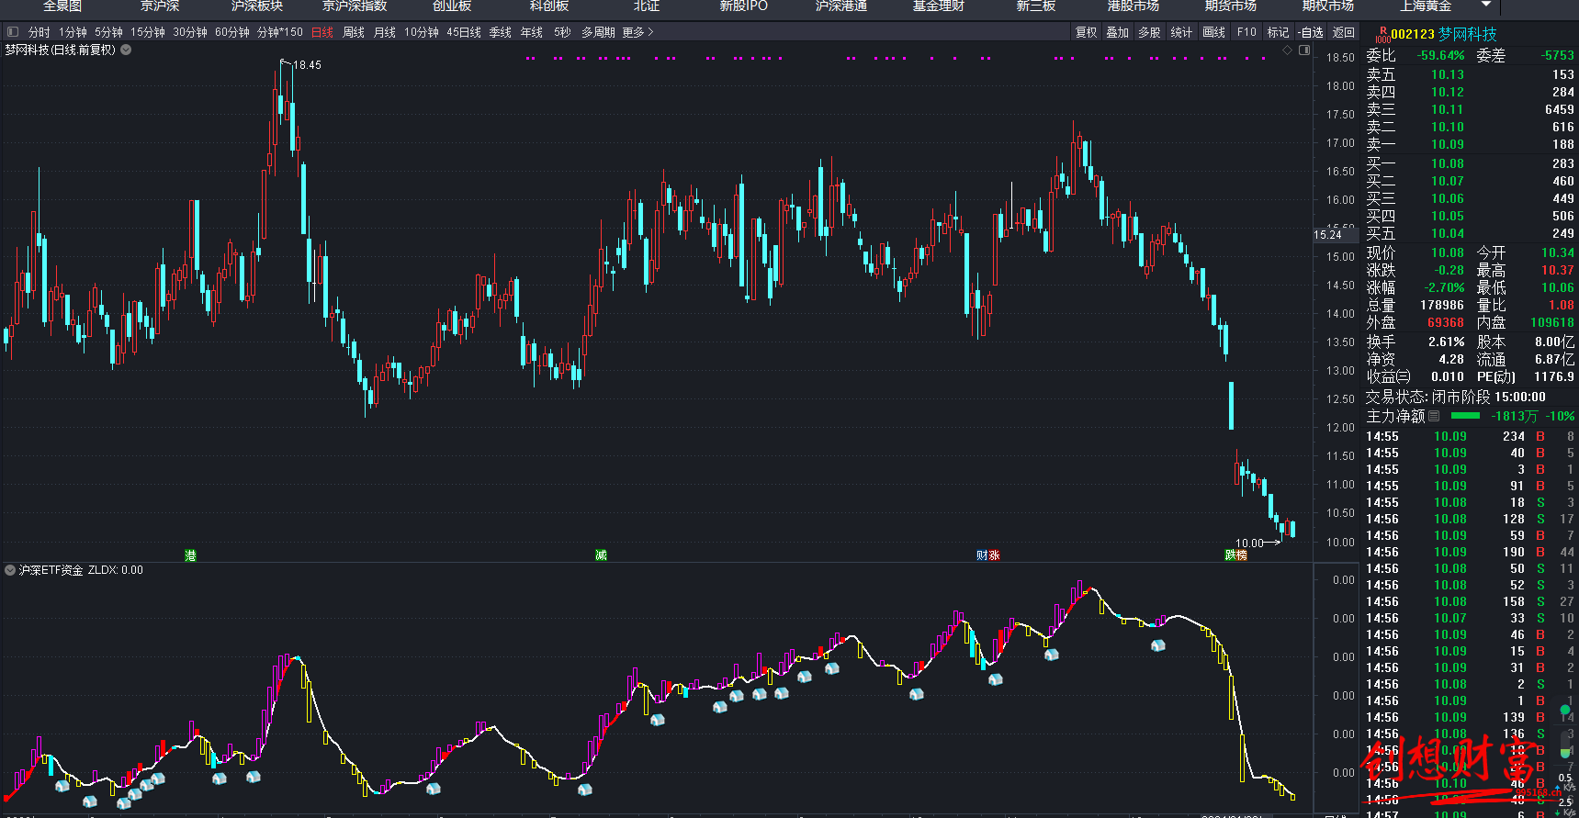Click the 港 marker on the chart
The image size is (1579, 818).
coord(190,555)
